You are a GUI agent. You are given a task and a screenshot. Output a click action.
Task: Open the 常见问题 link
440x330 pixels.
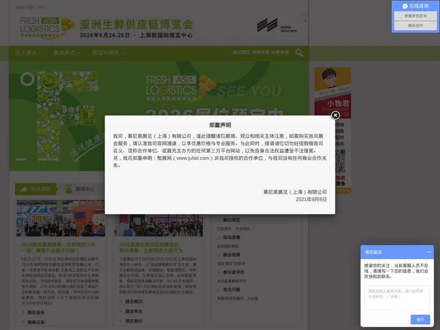coord(232,290)
